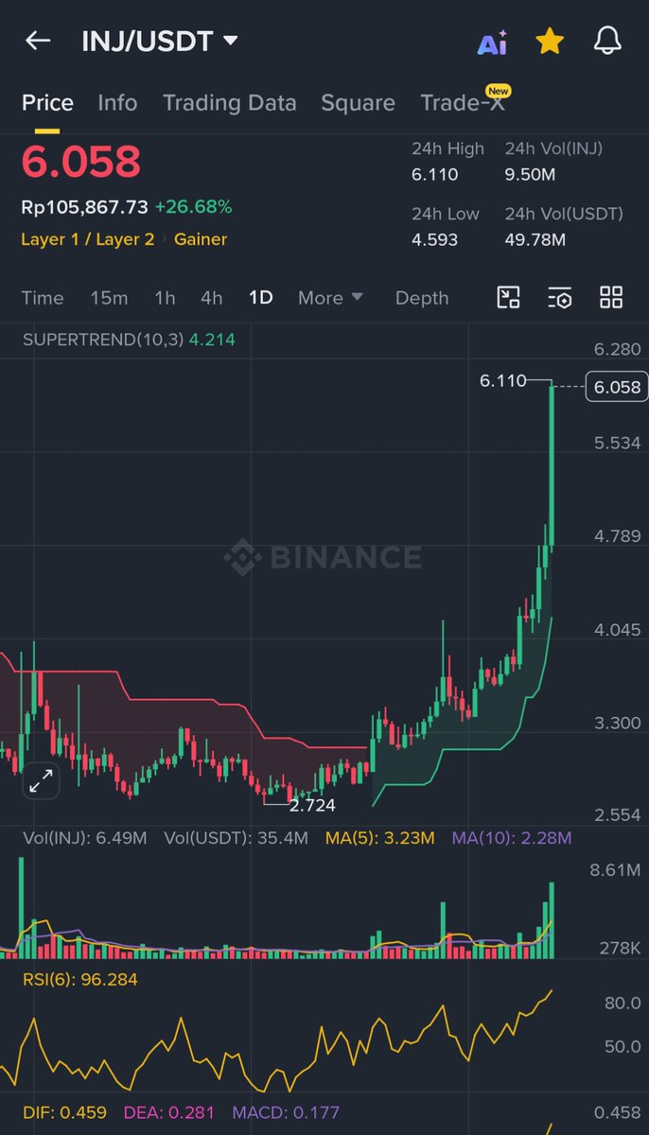Open price alert bell icon
The width and height of the screenshot is (649, 1135).
click(607, 41)
